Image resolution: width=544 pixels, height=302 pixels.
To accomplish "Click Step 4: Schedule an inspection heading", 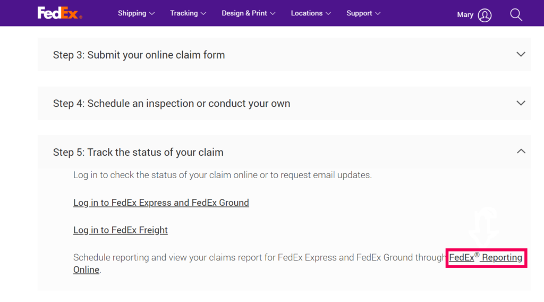I will pyautogui.click(x=172, y=104).
